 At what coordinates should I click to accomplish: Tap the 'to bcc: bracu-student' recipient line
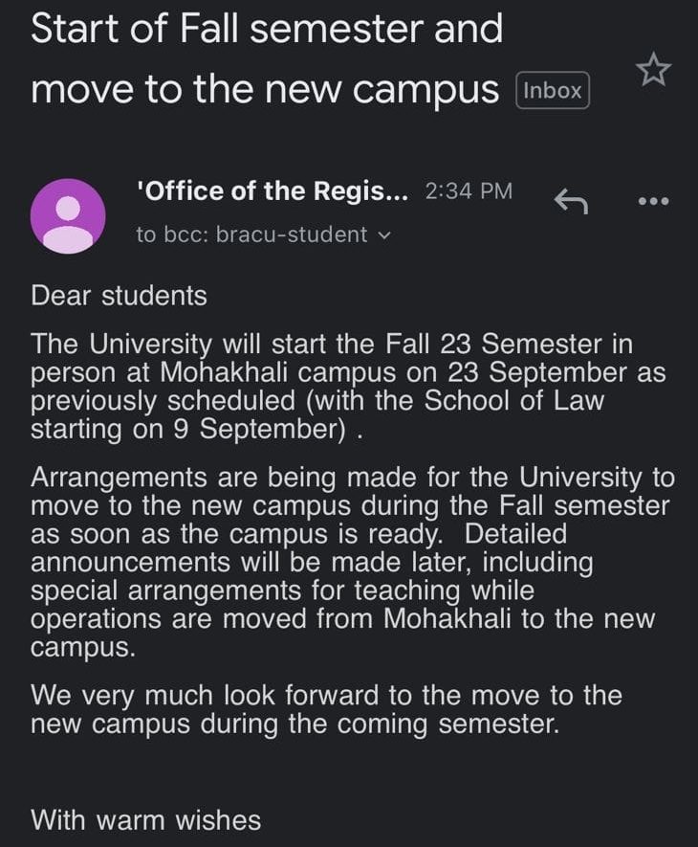coord(263,235)
